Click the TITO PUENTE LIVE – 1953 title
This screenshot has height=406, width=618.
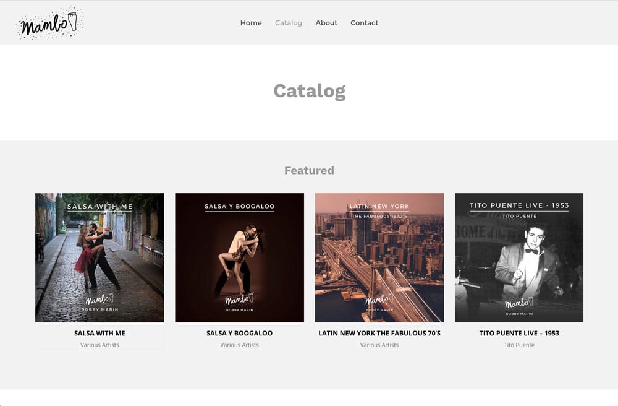coord(519,333)
